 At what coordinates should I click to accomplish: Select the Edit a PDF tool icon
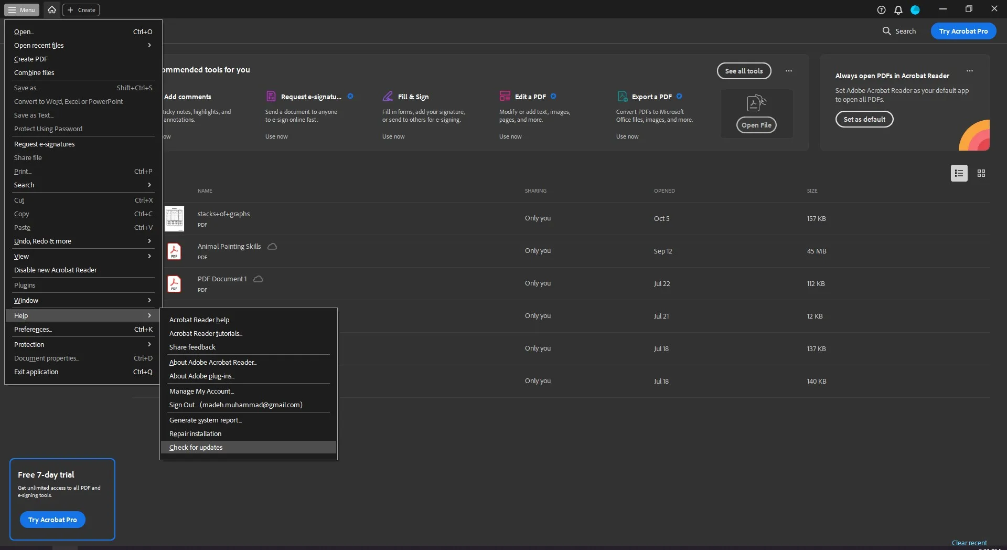(505, 96)
